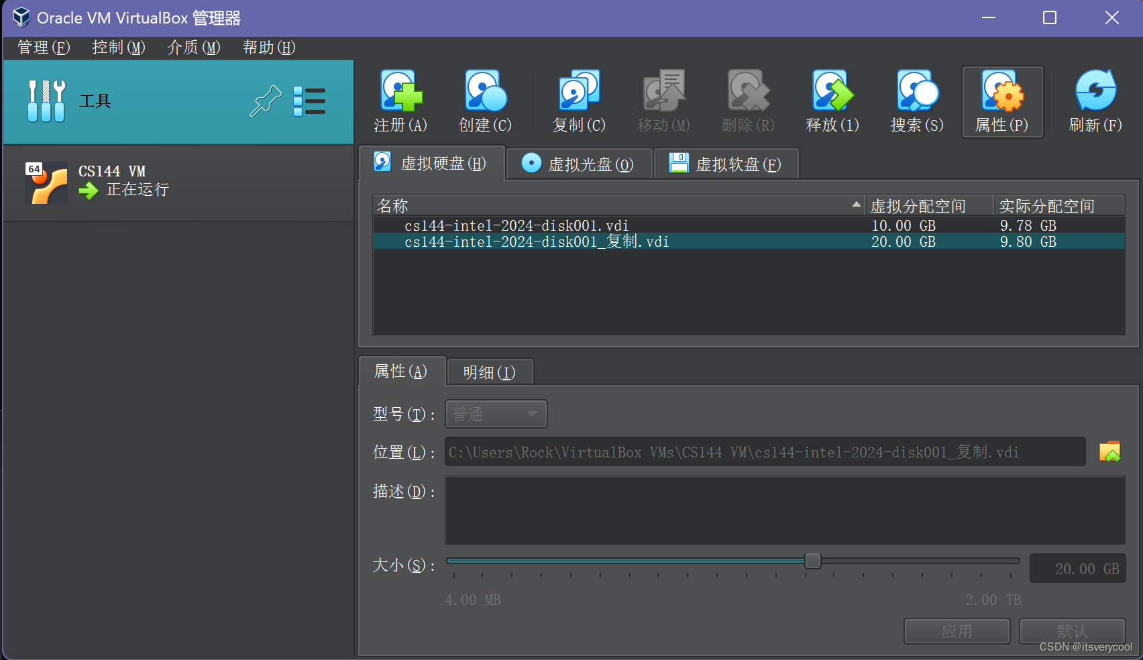This screenshot has width=1143, height=660.
Task: Open the 管理(F) menu
Action: pyautogui.click(x=44, y=48)
